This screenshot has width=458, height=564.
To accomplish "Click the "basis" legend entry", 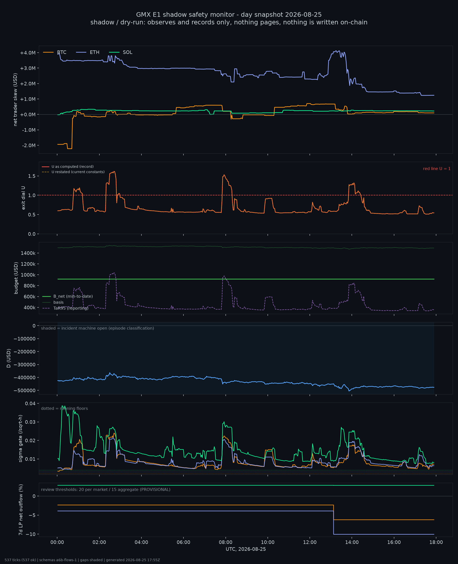I will coord(59,302).
